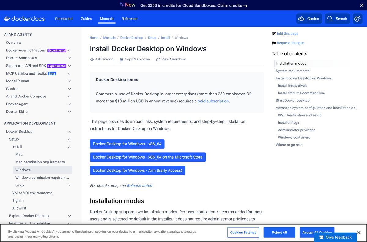Select Manuals tab
The width and height of the screenshot is (367, 242).
[107, 19]
